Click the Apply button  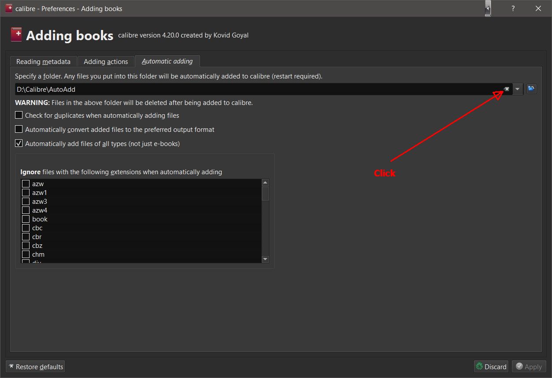point(529,367)
